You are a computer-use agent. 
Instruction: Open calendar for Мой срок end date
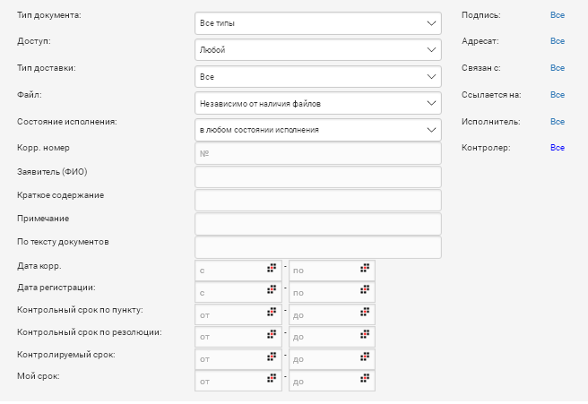365,380
